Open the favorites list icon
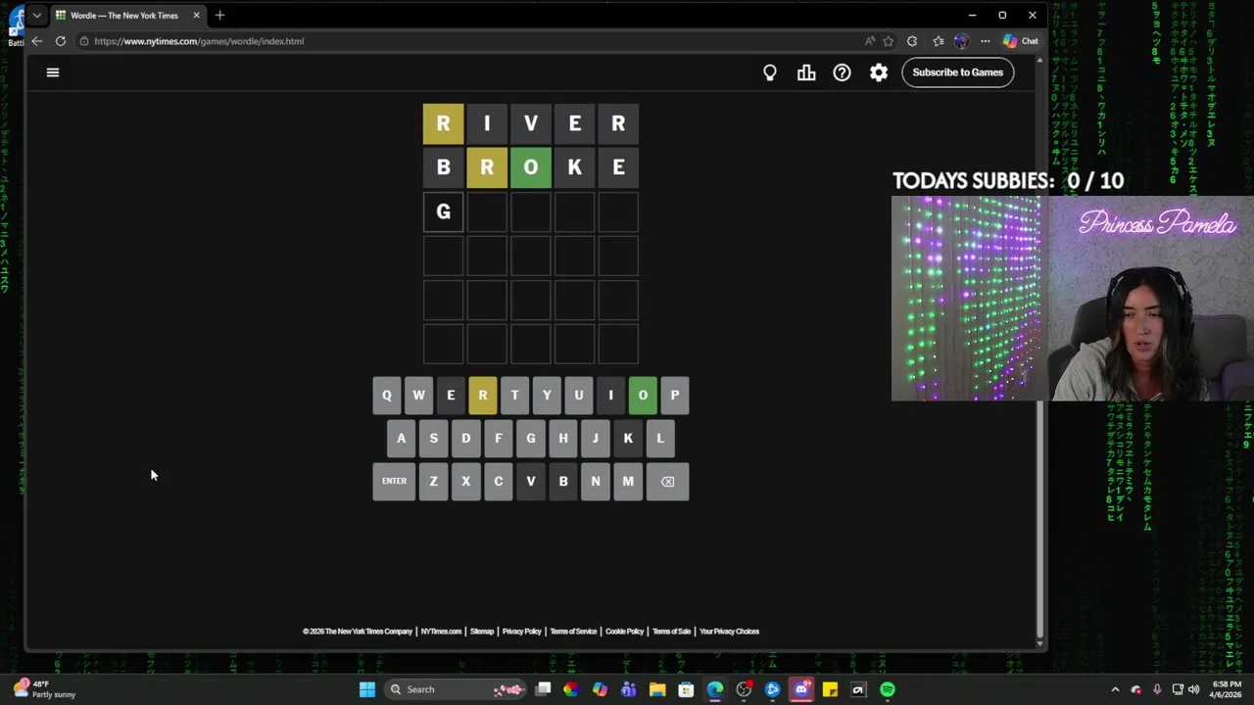This screenshot has height=705, width=1254. click(x=938, y=41)
